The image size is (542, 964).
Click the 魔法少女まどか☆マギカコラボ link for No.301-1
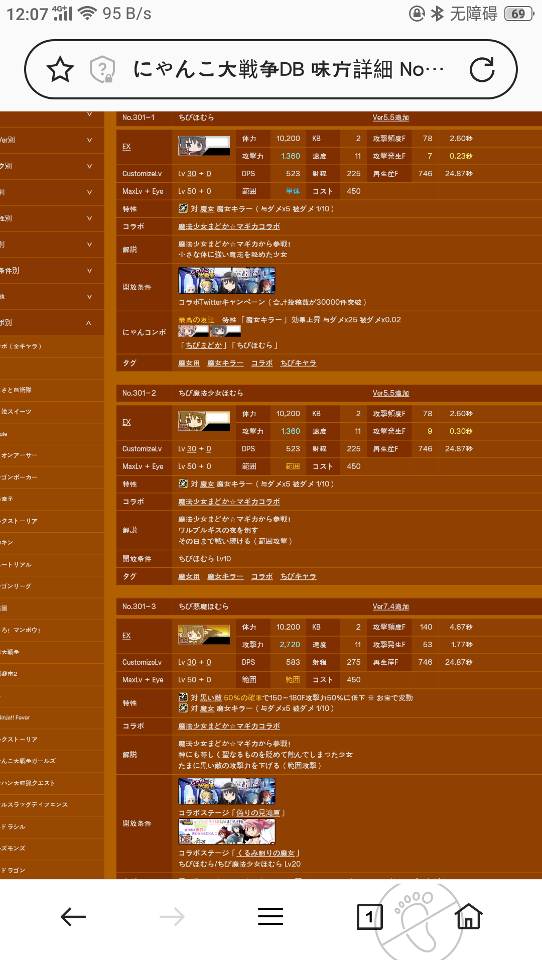[x=229, y=226]
